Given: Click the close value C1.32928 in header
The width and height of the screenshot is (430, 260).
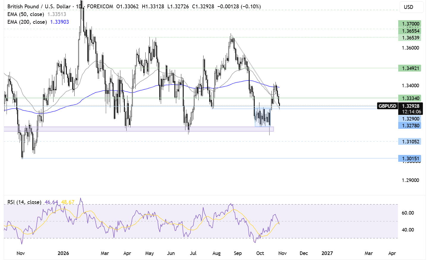Looking at the screenshot, I should (x=203, y=6).
